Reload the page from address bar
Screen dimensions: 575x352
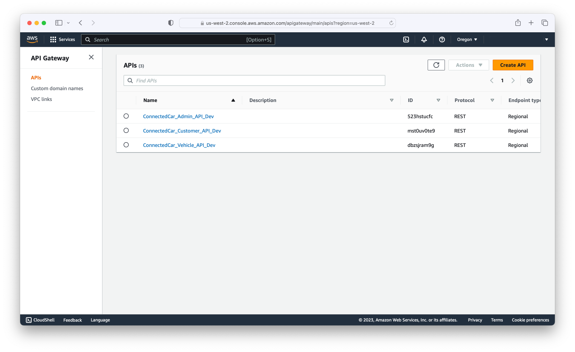[x=391, y=23]
